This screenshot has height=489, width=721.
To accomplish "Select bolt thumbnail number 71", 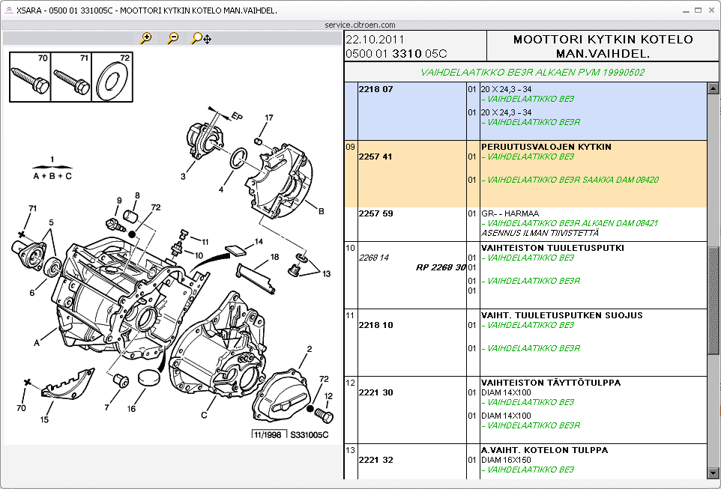I will tap(71, 77).
